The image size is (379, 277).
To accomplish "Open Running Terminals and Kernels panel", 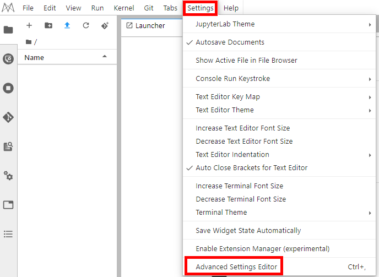I will pos(8,88).
